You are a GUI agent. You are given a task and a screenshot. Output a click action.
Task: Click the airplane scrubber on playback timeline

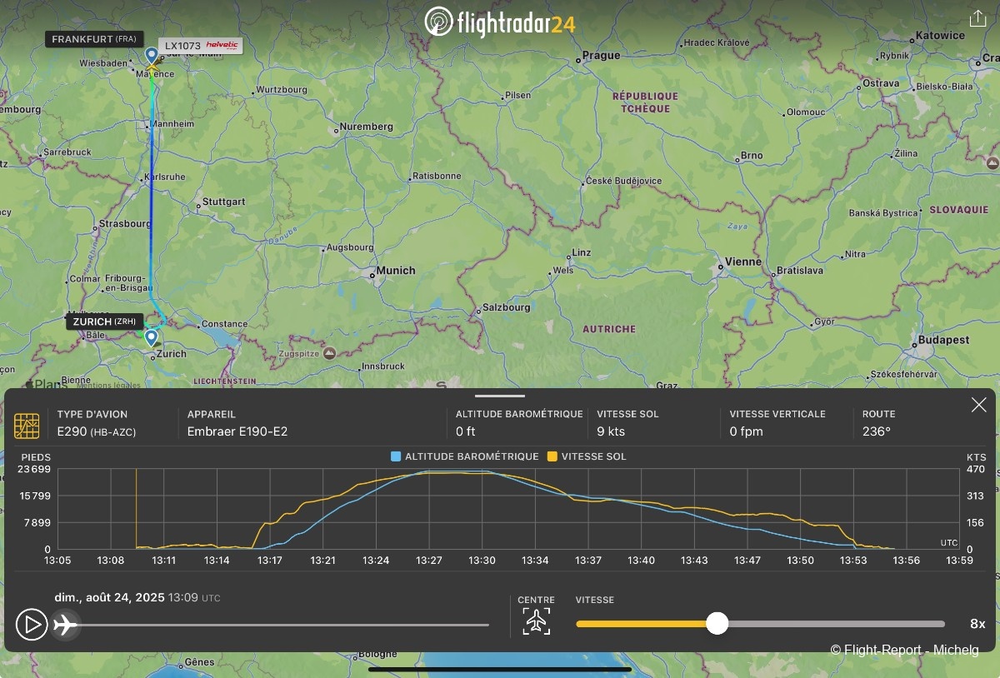pos(65,624)
